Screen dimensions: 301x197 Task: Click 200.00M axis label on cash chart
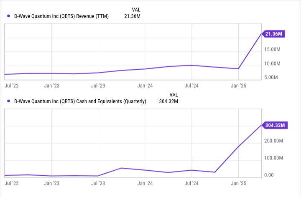(273, 141)
